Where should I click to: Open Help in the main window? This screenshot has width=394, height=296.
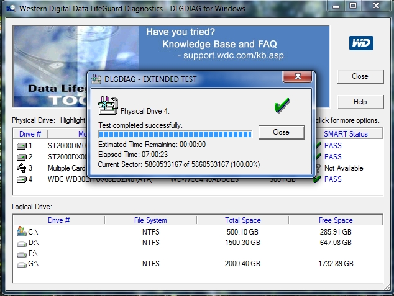(360, 102)
